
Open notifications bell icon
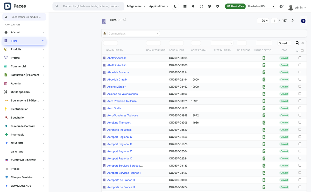193,6
